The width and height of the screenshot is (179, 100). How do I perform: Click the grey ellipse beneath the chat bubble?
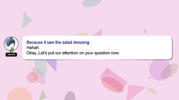tap(41, 68)
